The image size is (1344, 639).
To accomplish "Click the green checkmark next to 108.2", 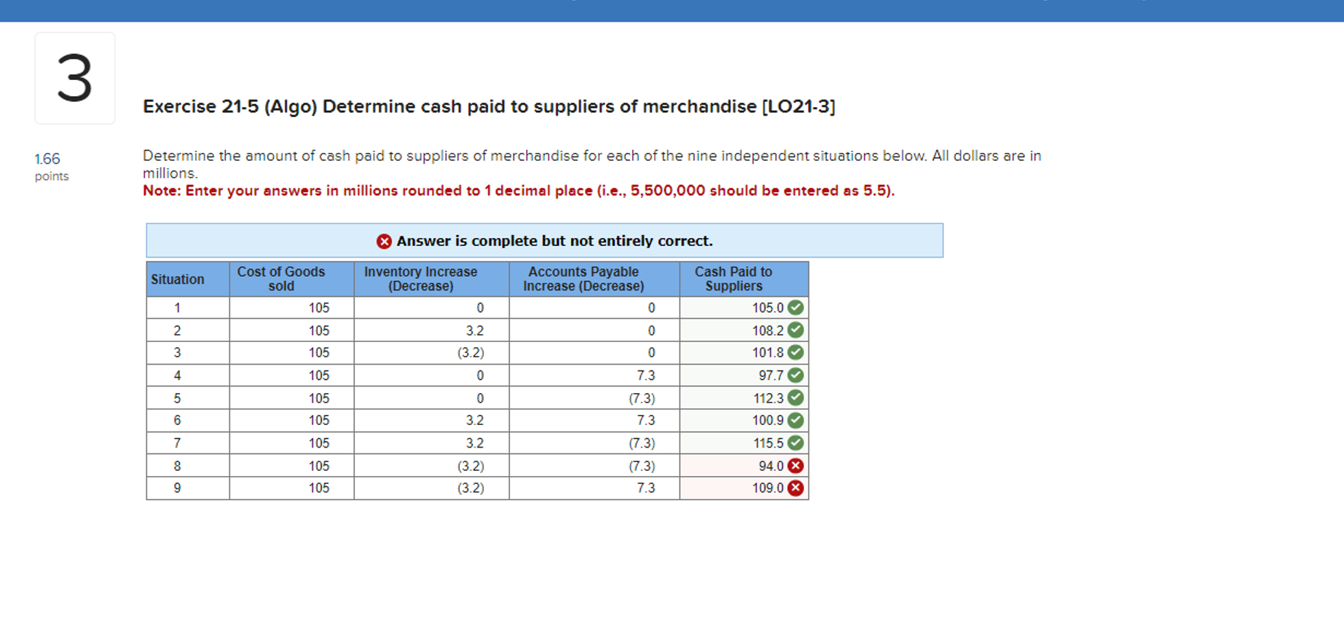I will [x=795, y=330].
